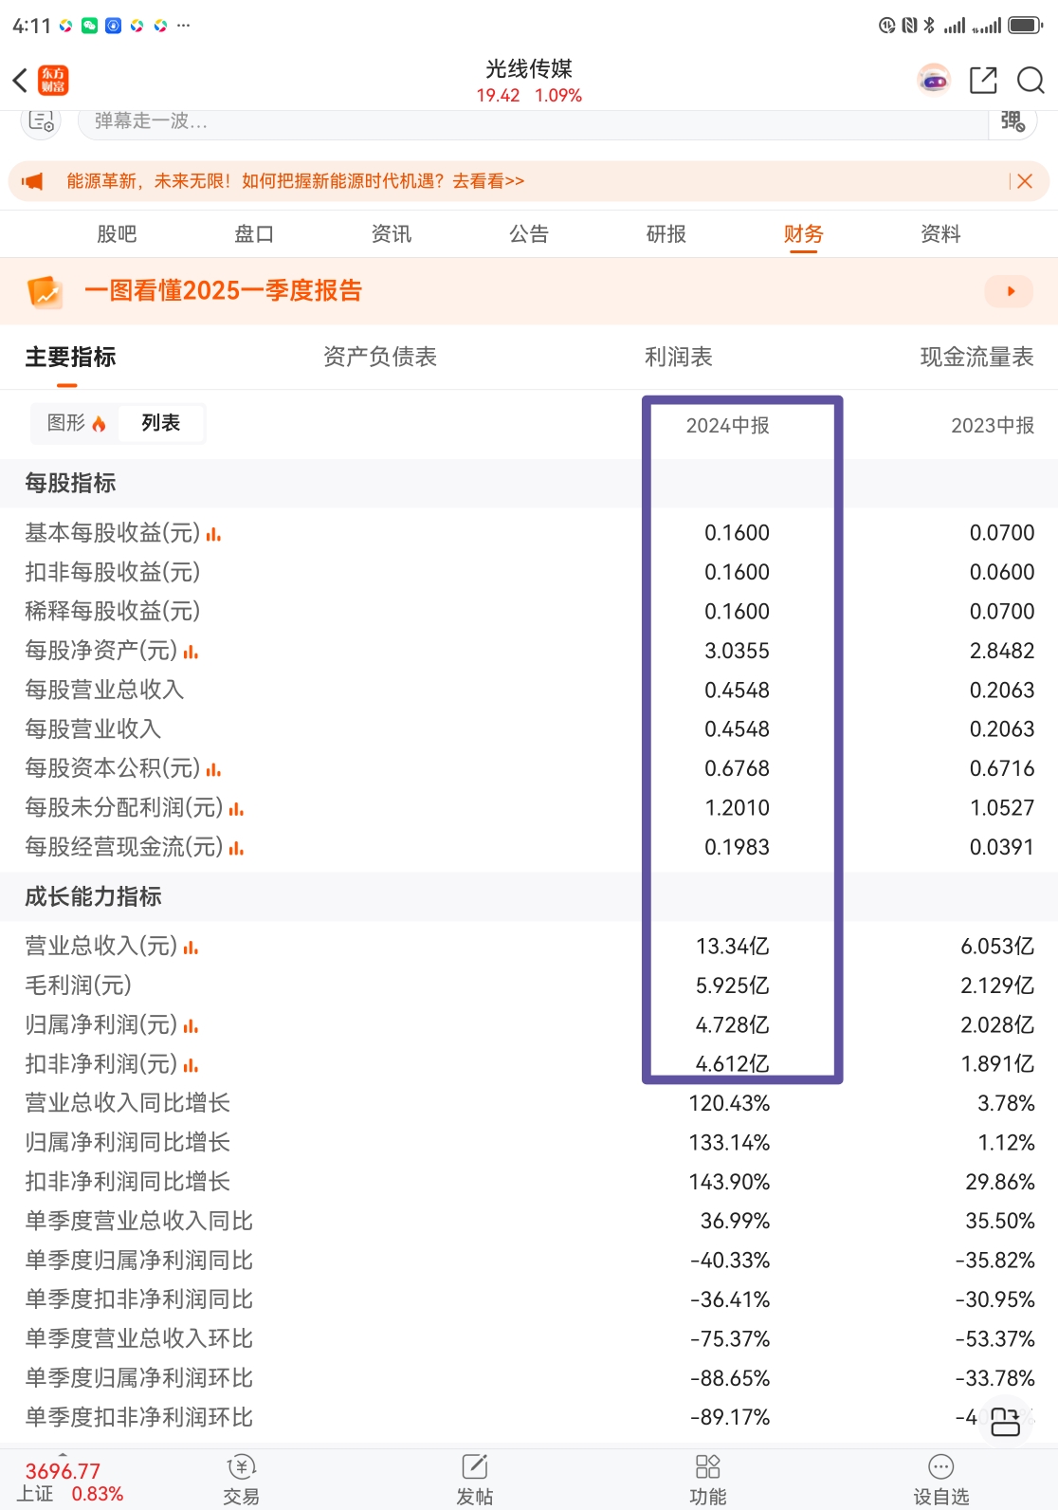
Task: Select the 财务 tab
Action: tap(804, 234)
